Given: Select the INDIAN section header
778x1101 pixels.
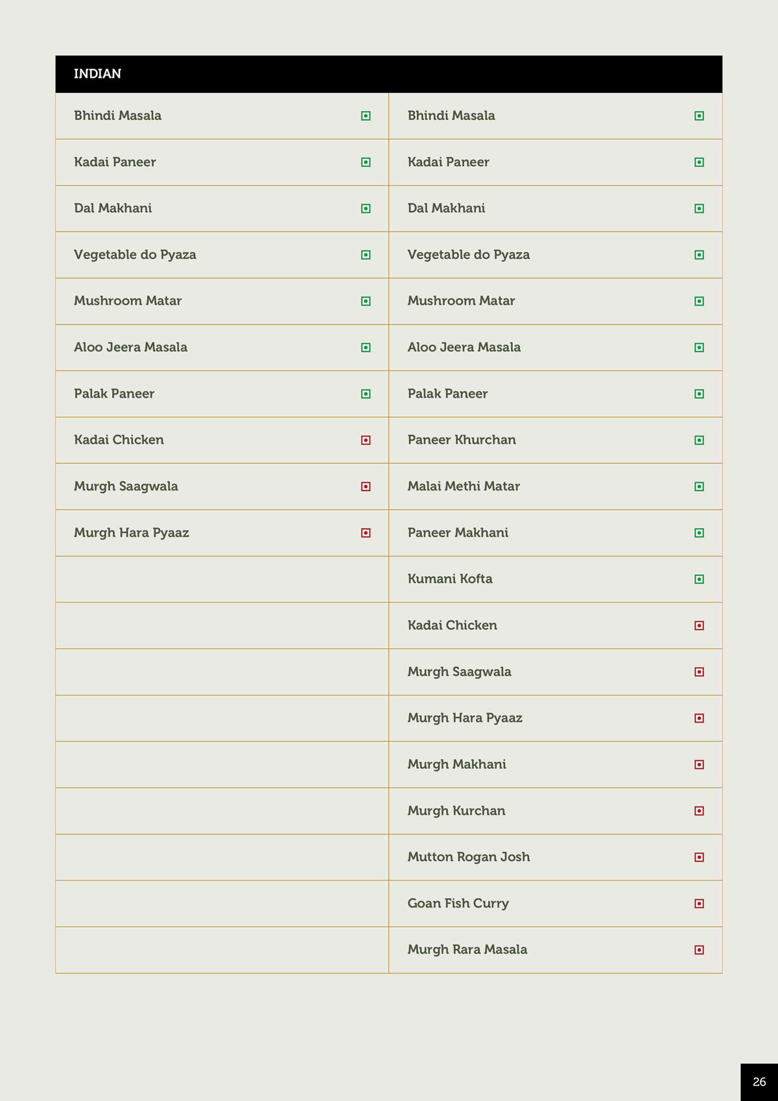Looking at the screenshot, I should coord(97,74).
